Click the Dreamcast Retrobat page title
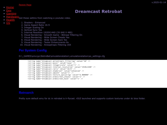Viewport: 167px width, 125px height. 99,11
